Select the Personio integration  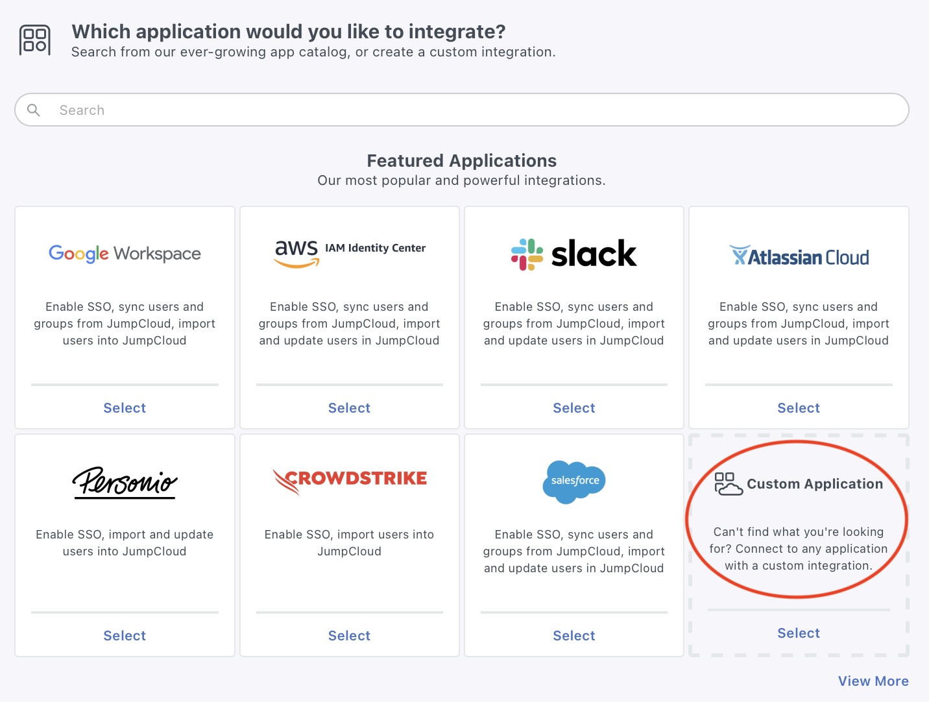click(124, 635)
